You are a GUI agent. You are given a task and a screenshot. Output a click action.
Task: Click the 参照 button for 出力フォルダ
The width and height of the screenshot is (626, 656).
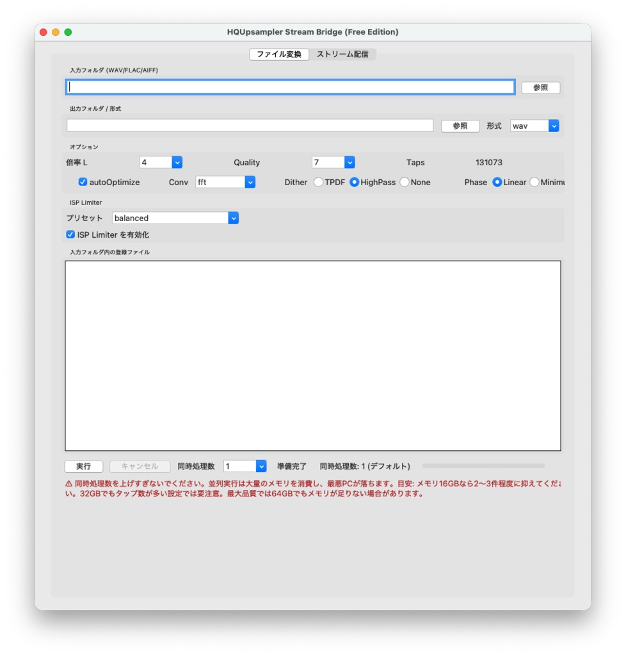(460, 126)
